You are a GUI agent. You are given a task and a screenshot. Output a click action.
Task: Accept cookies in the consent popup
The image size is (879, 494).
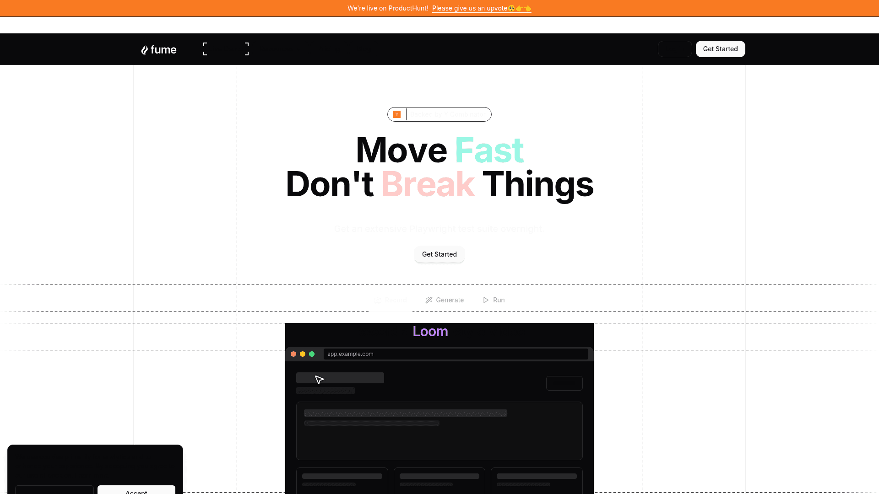tap(136, 490)
